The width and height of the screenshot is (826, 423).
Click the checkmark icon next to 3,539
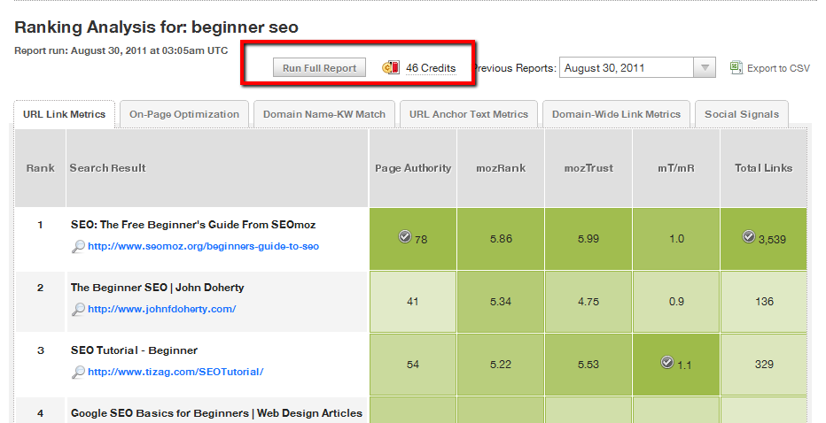[x=749, y=237]
